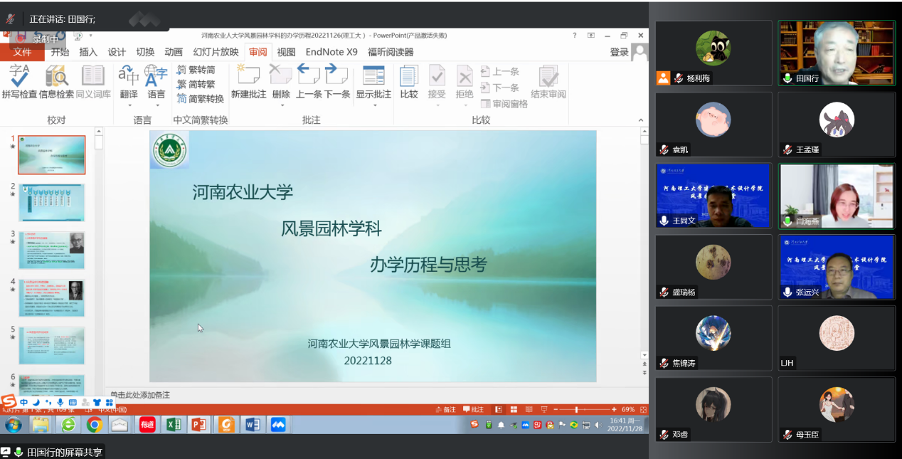902x459 pixels.
Task: Expand the 翻译 translate dropdown
Action: tap(129, 105)
